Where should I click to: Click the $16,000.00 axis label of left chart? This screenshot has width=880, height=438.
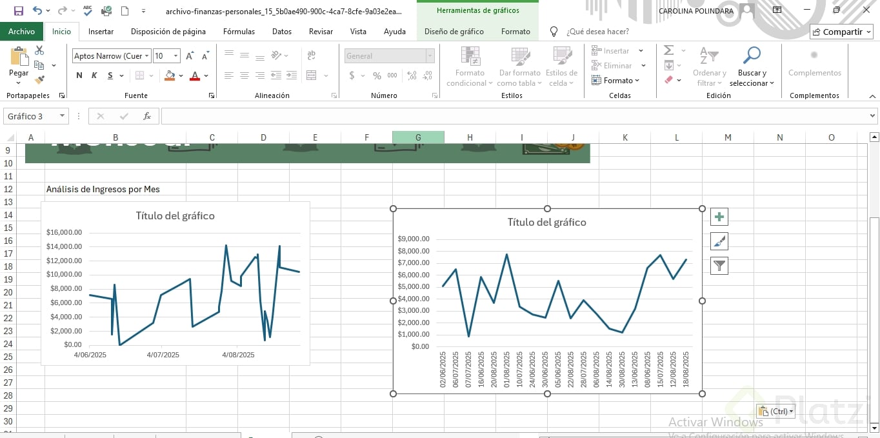64,232
